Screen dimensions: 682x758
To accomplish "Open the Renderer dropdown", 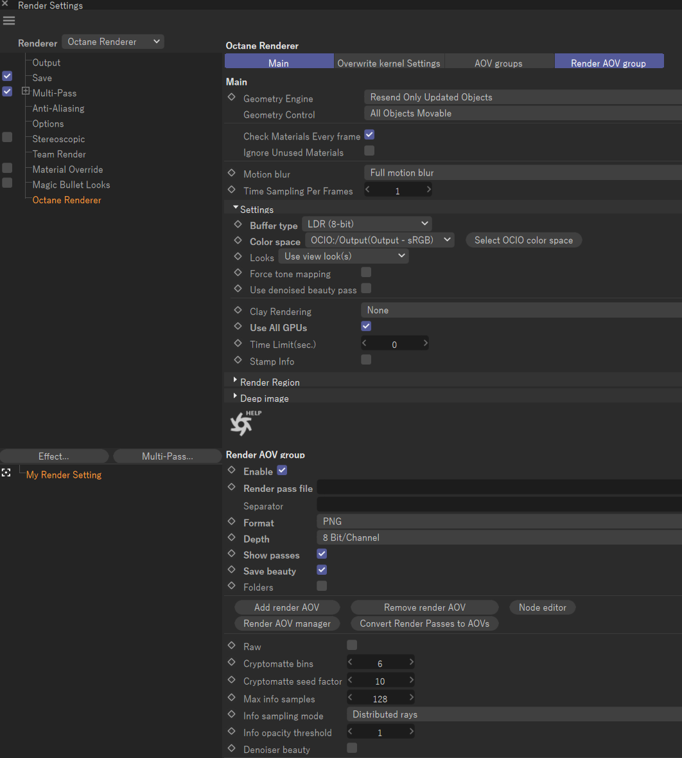I will (x=113, y=42).
